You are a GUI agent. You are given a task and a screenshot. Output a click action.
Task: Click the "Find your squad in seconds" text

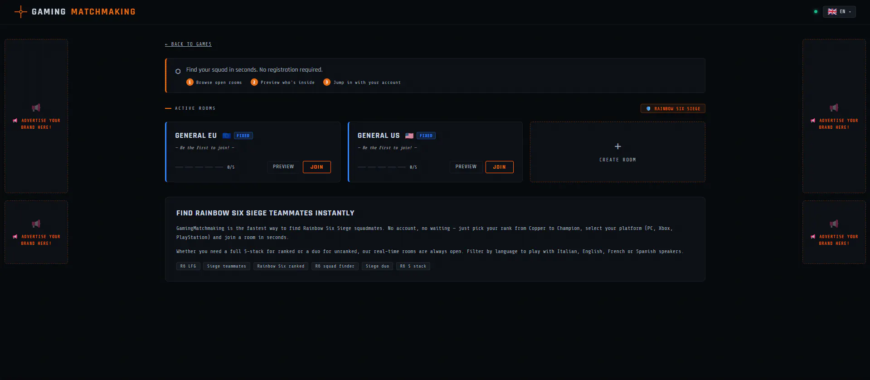pyautogui.click(x=254, y=70)
